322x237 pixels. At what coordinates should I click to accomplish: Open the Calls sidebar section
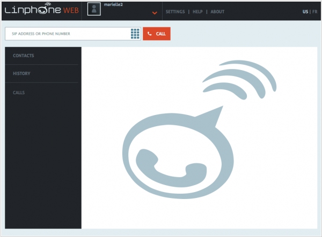pyautogui.click(x=19, y=93)
